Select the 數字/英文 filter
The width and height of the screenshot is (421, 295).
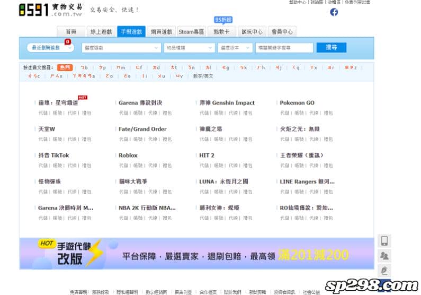[203, 76]
